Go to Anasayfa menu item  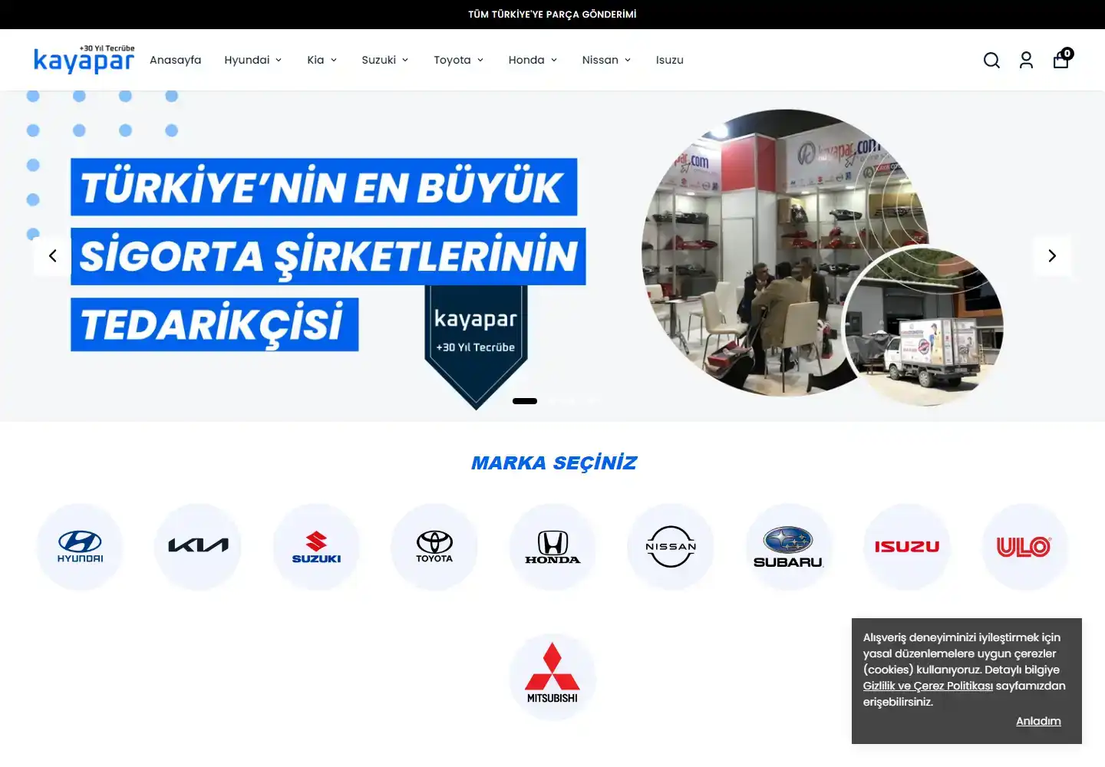click(x=176, y=60)
